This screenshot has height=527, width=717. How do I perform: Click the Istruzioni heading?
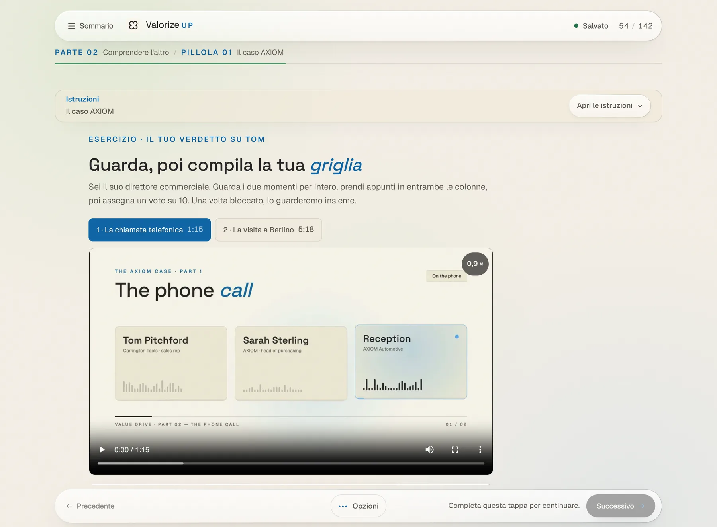tap(82, 99)
